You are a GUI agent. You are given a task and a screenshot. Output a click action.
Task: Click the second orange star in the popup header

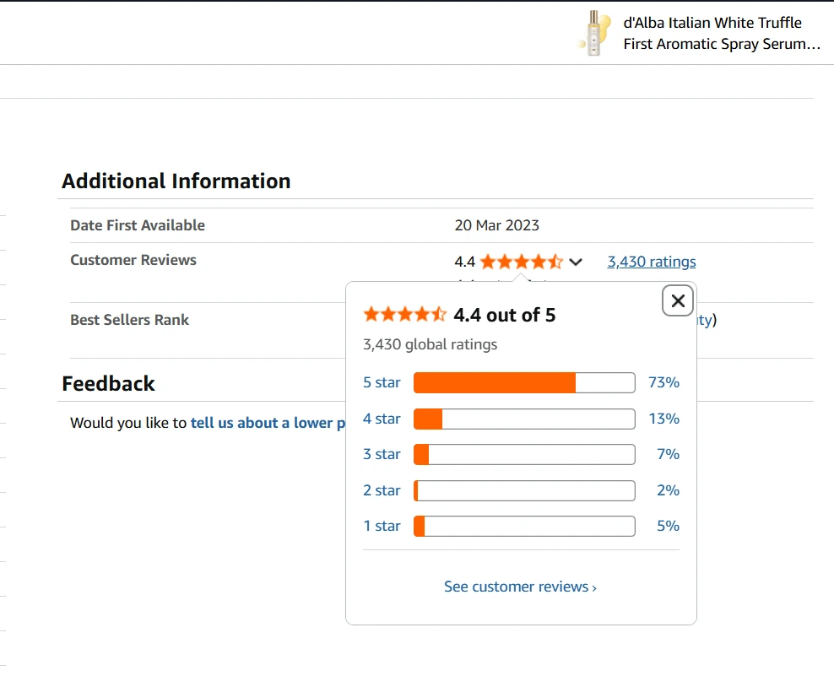pos(388,314)
